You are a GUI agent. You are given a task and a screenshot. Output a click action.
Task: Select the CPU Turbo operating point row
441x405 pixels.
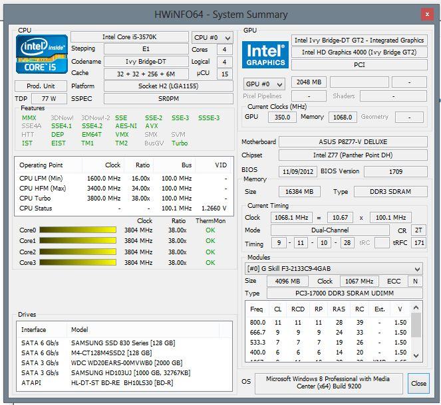(x=123, y=198)
